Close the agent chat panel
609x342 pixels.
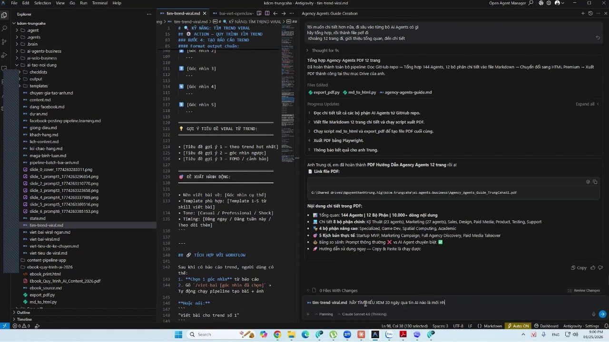point(605,13)
